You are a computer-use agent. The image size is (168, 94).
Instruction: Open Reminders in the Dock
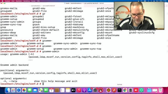pos(62,90)
